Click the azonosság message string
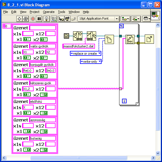 click(43, 120)
